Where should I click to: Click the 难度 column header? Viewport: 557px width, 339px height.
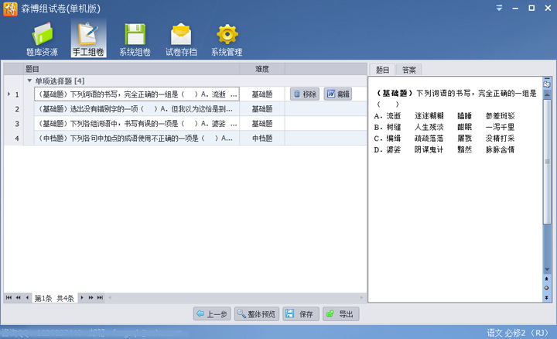click(262, 69)
